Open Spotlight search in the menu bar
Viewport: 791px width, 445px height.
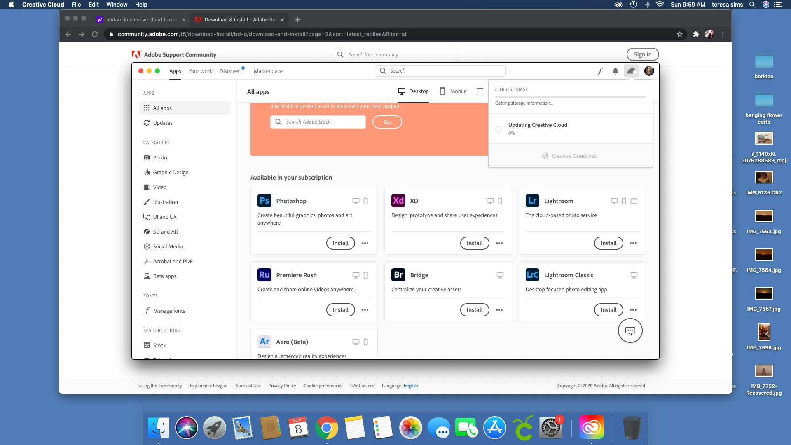(752, 5)
